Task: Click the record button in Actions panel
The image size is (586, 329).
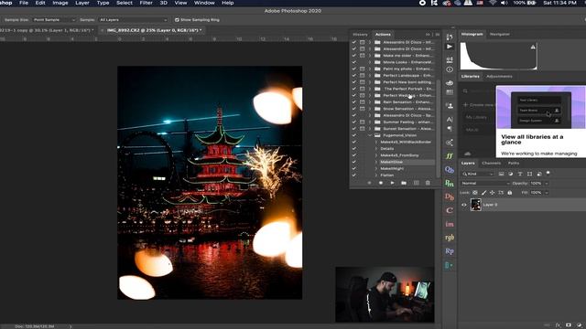Action: 381,183
